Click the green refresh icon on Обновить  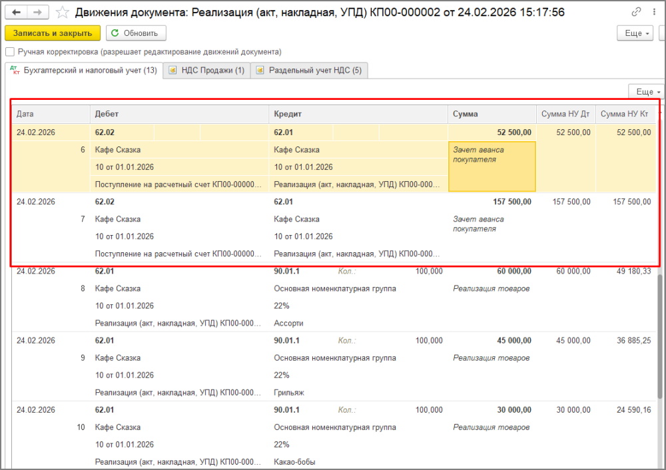(x=115, y=33)
